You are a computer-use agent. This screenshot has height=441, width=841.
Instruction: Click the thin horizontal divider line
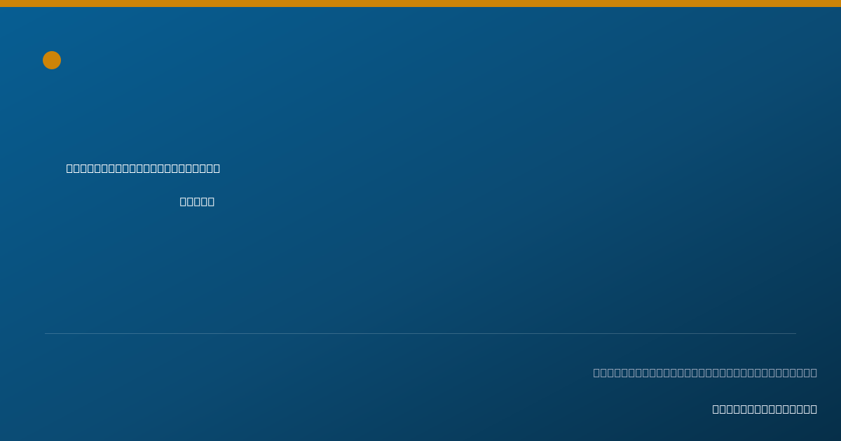tap(420, 333)
